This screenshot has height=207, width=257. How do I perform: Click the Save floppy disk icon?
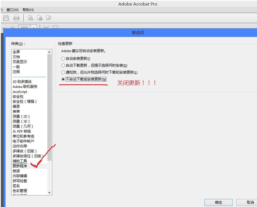pyautogui.click(x=6, y=18)
